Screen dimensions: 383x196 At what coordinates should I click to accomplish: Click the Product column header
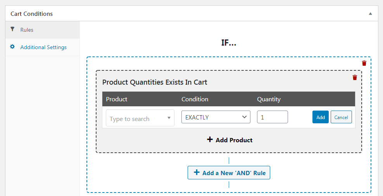click(117, 99)
